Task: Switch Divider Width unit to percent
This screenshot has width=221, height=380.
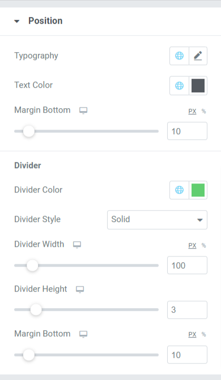Action: (204, 245)
